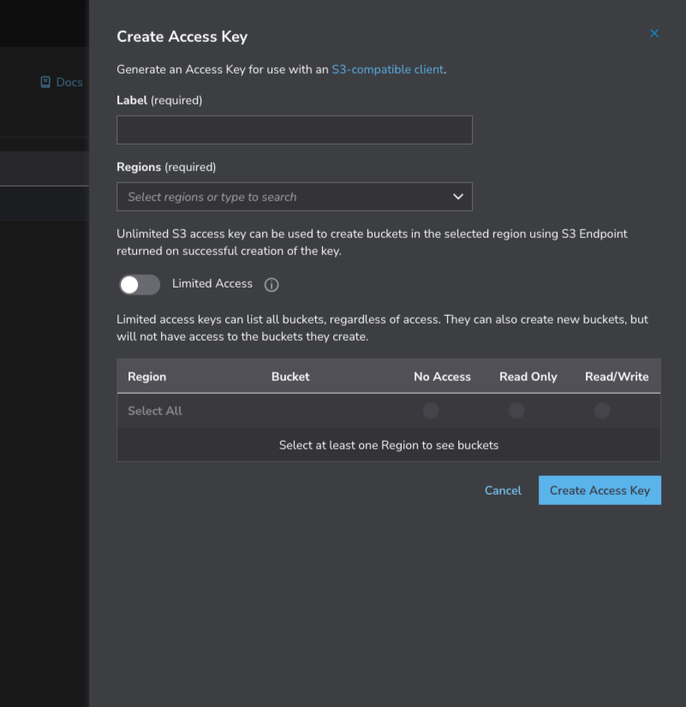Screen dimensions: 686x707
Task: Click the No Access column header
Action: tap(442, 377)
